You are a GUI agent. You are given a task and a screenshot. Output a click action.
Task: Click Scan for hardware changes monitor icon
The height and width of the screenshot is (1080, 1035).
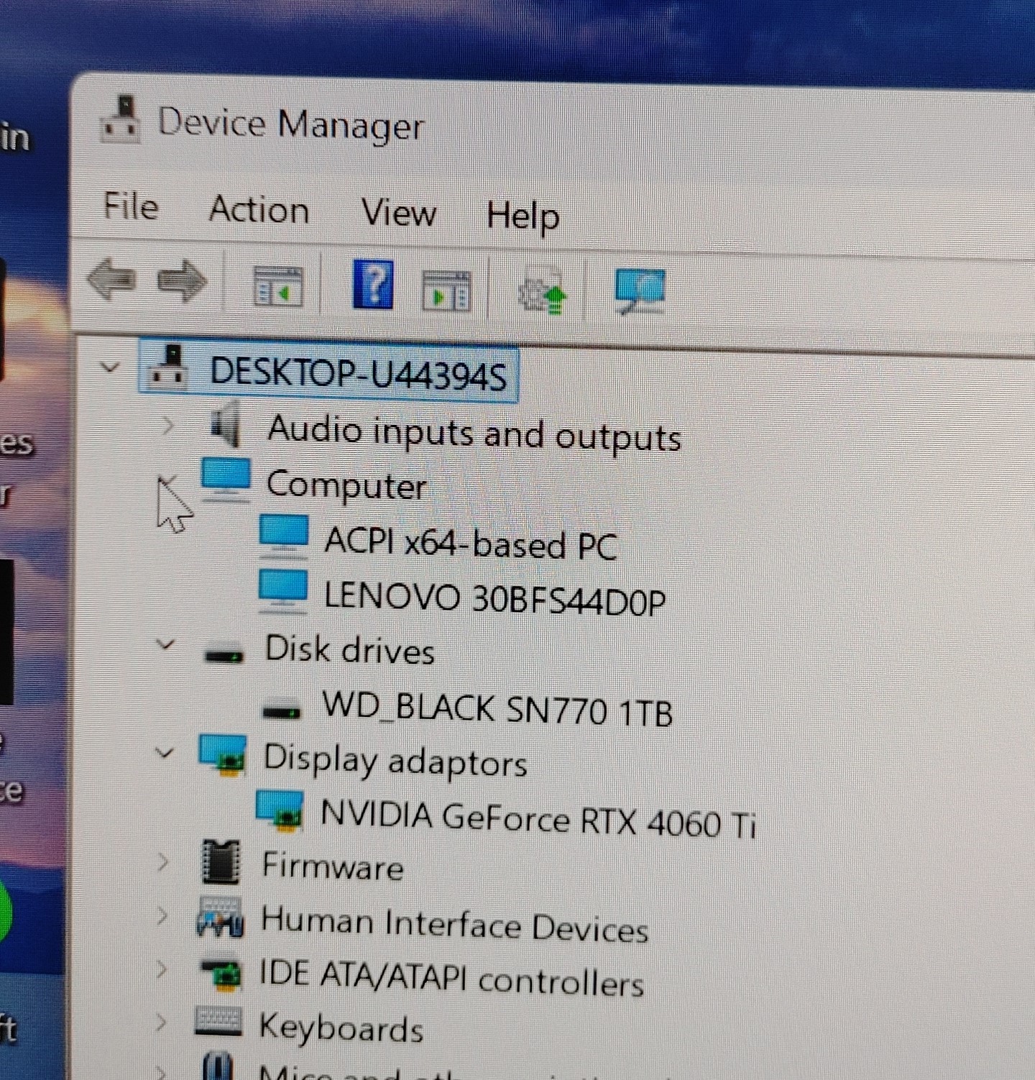pos(639,291)
